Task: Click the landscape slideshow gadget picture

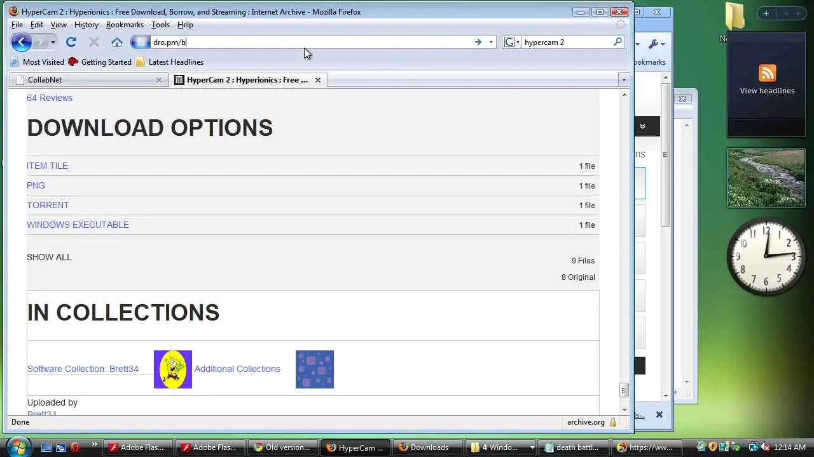Action: click(x=766, y=178)
